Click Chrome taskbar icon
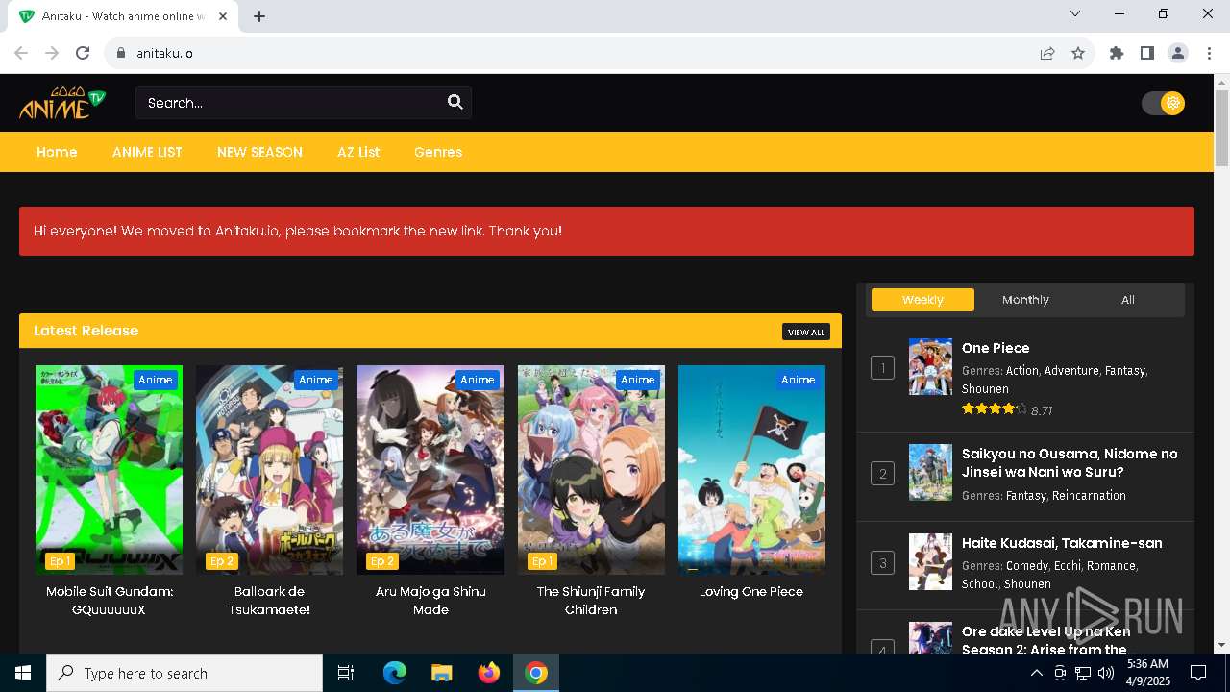The height and width of the screenshot is (692, 1230). (x=536, y=673)
